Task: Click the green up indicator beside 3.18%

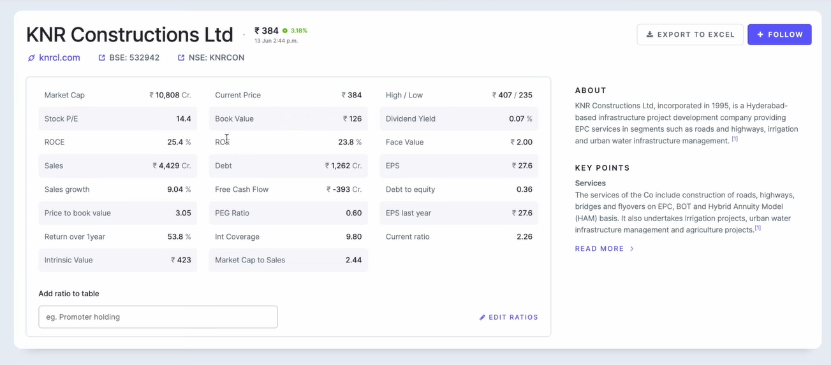Action: 285,31
